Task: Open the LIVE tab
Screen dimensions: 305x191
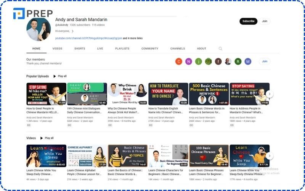Action: click(x=100, y=49)
